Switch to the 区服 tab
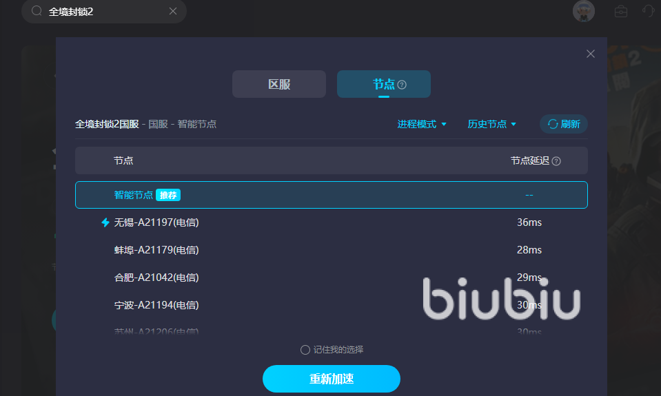 (x=279, y=84)
